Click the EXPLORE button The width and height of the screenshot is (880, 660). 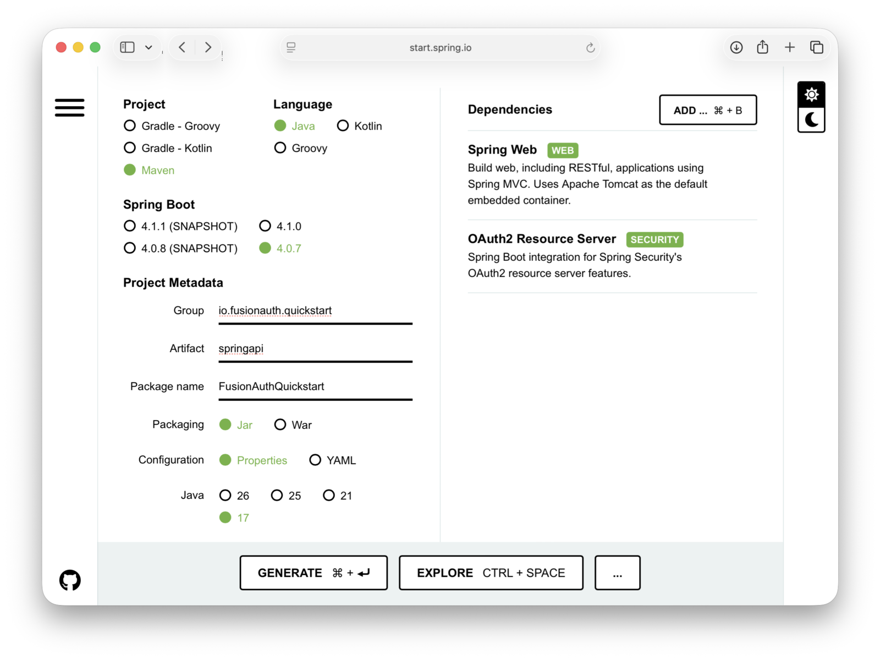491,573
